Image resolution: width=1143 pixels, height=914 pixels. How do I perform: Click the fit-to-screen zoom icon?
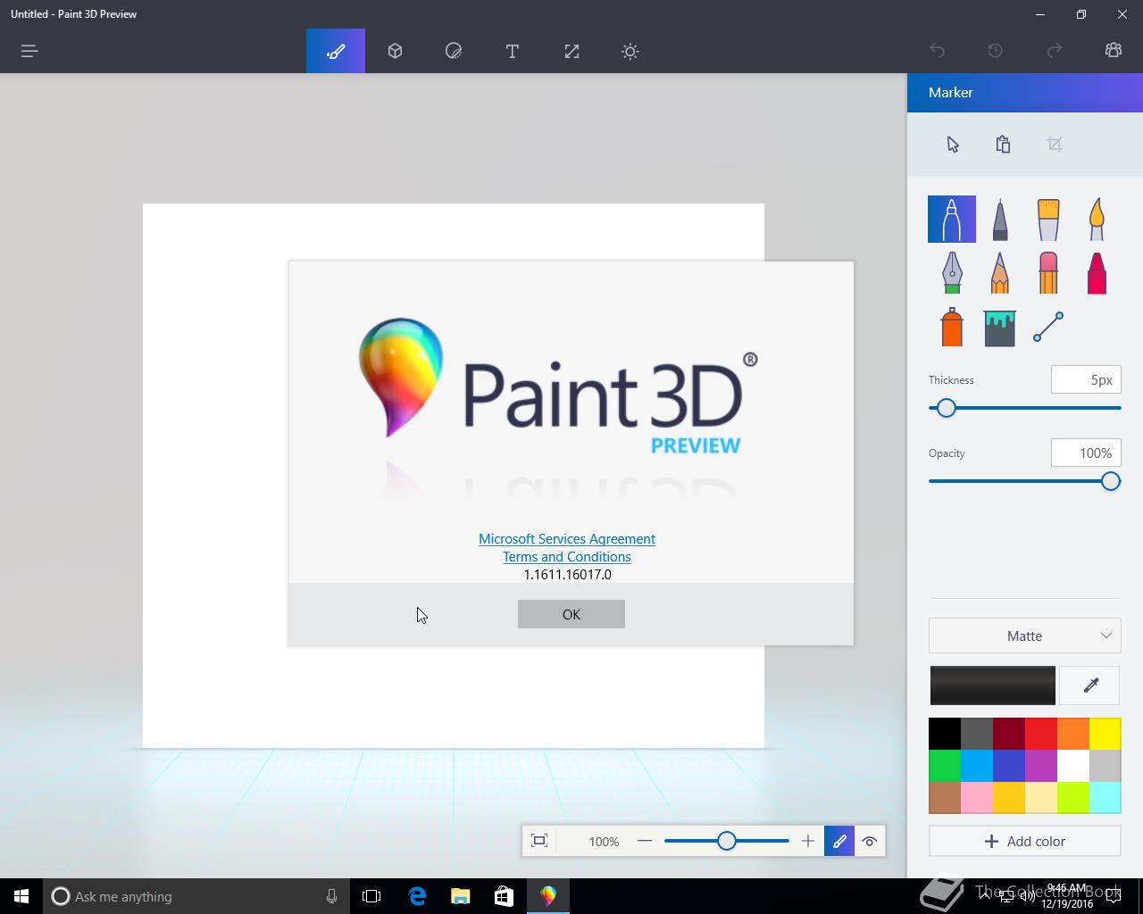[539, 841]
